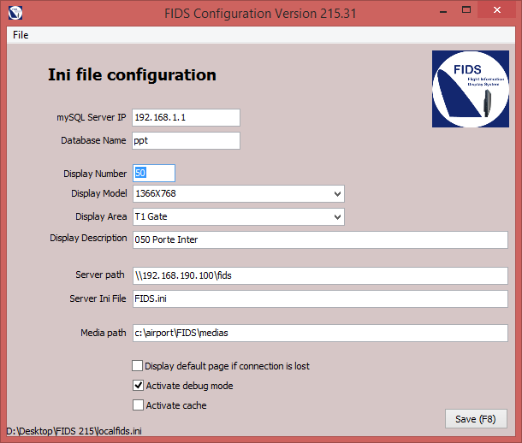
Task: Click into the Server Ini File field
Action: (x=319, y=299)
